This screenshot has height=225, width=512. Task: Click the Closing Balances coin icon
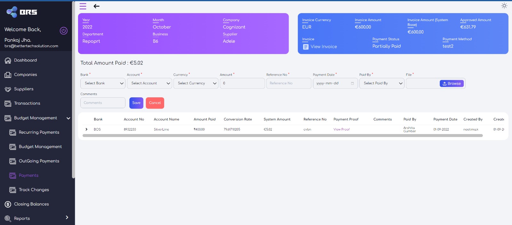8,204
